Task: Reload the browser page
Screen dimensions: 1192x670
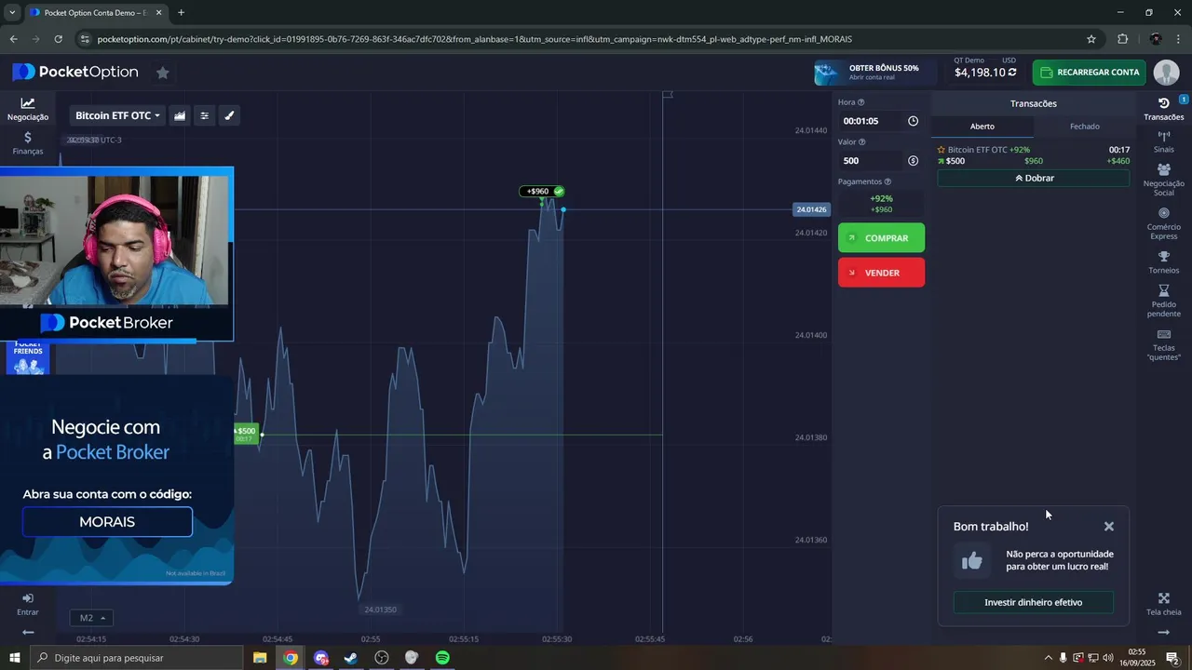Action: [58, 39]
